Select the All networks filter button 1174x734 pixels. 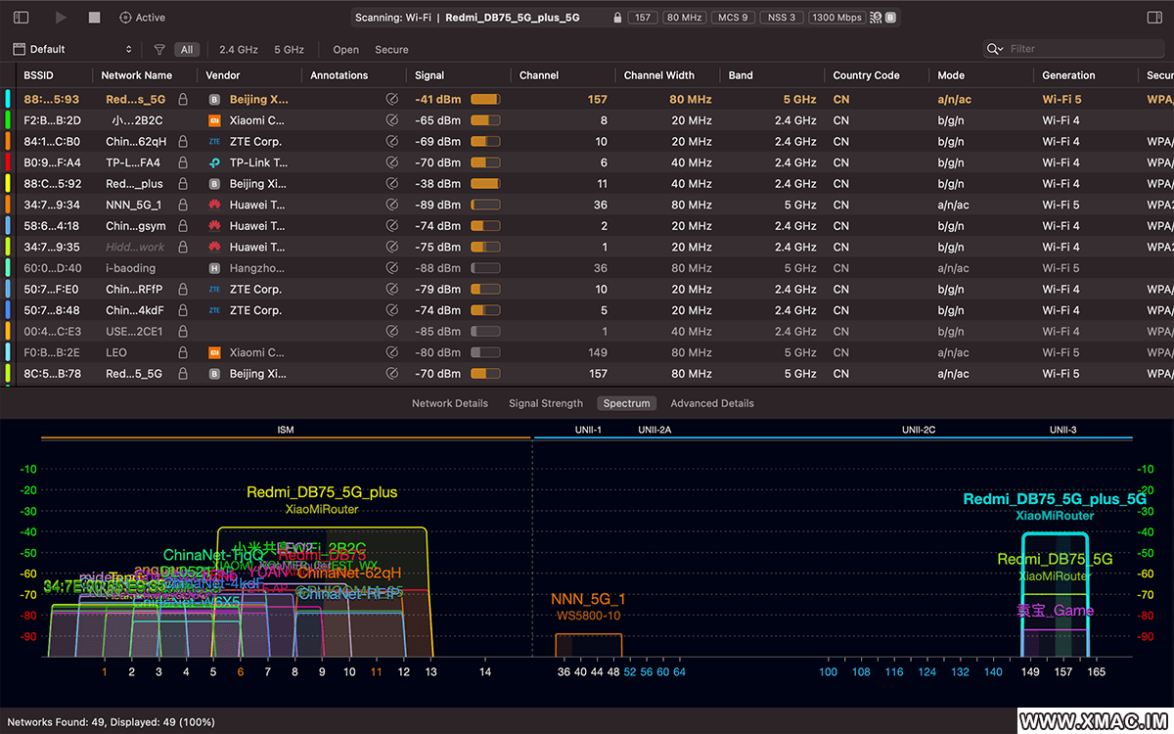(186, 49)
